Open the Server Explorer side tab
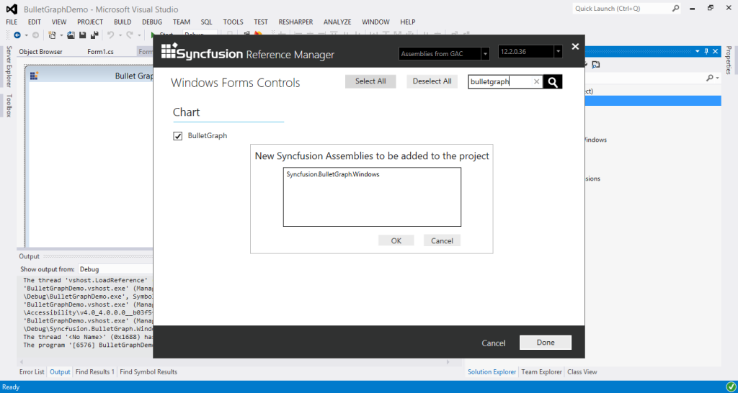738x393 pixels. pyautogui.click(x=9, y=66)
